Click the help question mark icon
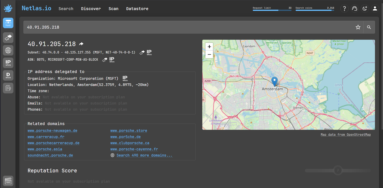Screen dimensions: 383x188 (344, 9)
